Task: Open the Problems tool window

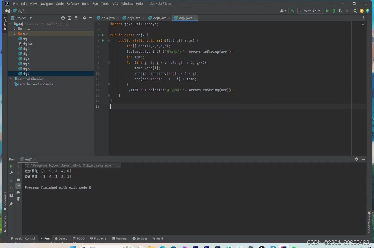Action: click(x=98, y=238)
